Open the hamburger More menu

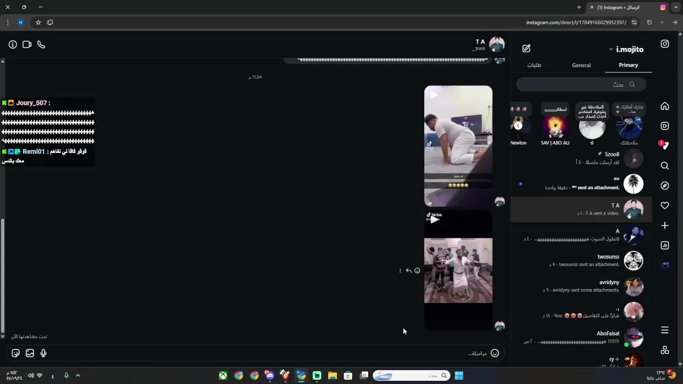pyautogui.click(x=665, y=330)
